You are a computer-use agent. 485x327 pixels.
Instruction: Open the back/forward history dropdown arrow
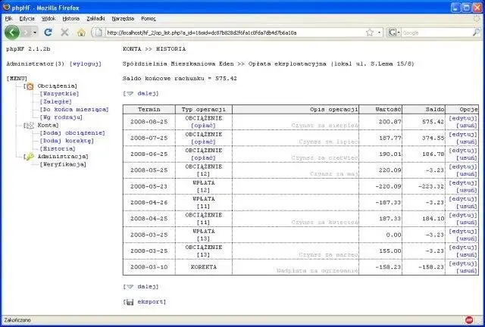[x=35, y=33]
